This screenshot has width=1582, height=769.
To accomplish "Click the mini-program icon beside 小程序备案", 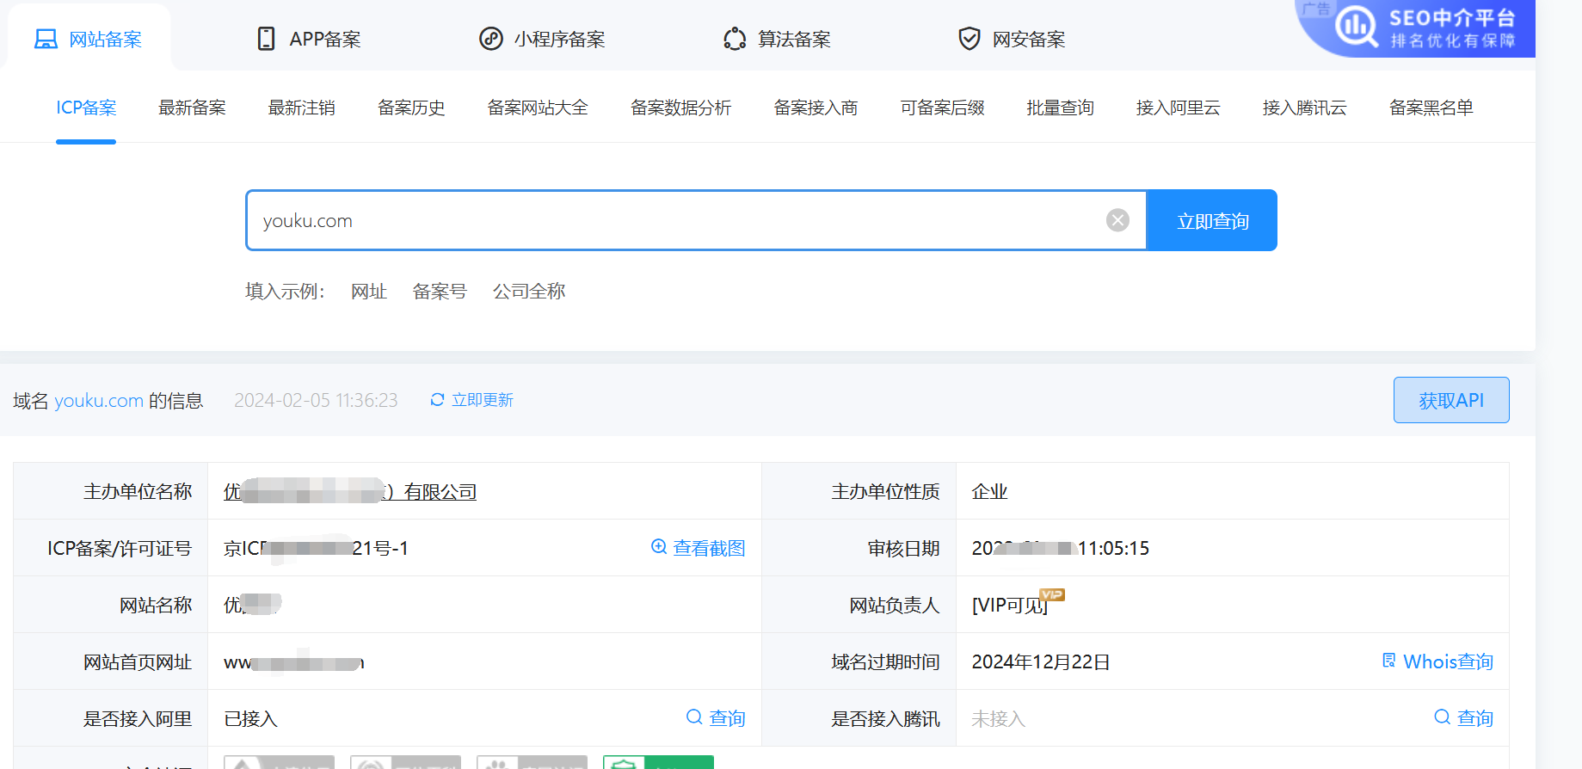I will tap(491, 39).
